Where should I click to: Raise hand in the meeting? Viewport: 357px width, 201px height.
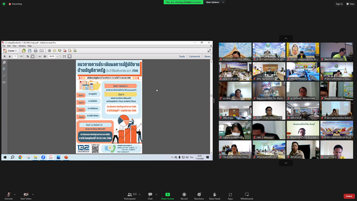click(214, 196)
